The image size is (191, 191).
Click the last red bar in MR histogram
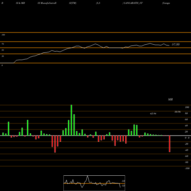pyautogui.click(x=170, y=144)
